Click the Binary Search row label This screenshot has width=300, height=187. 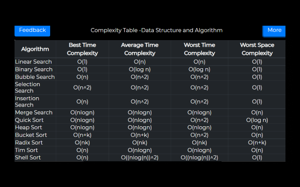pos(34,69)
